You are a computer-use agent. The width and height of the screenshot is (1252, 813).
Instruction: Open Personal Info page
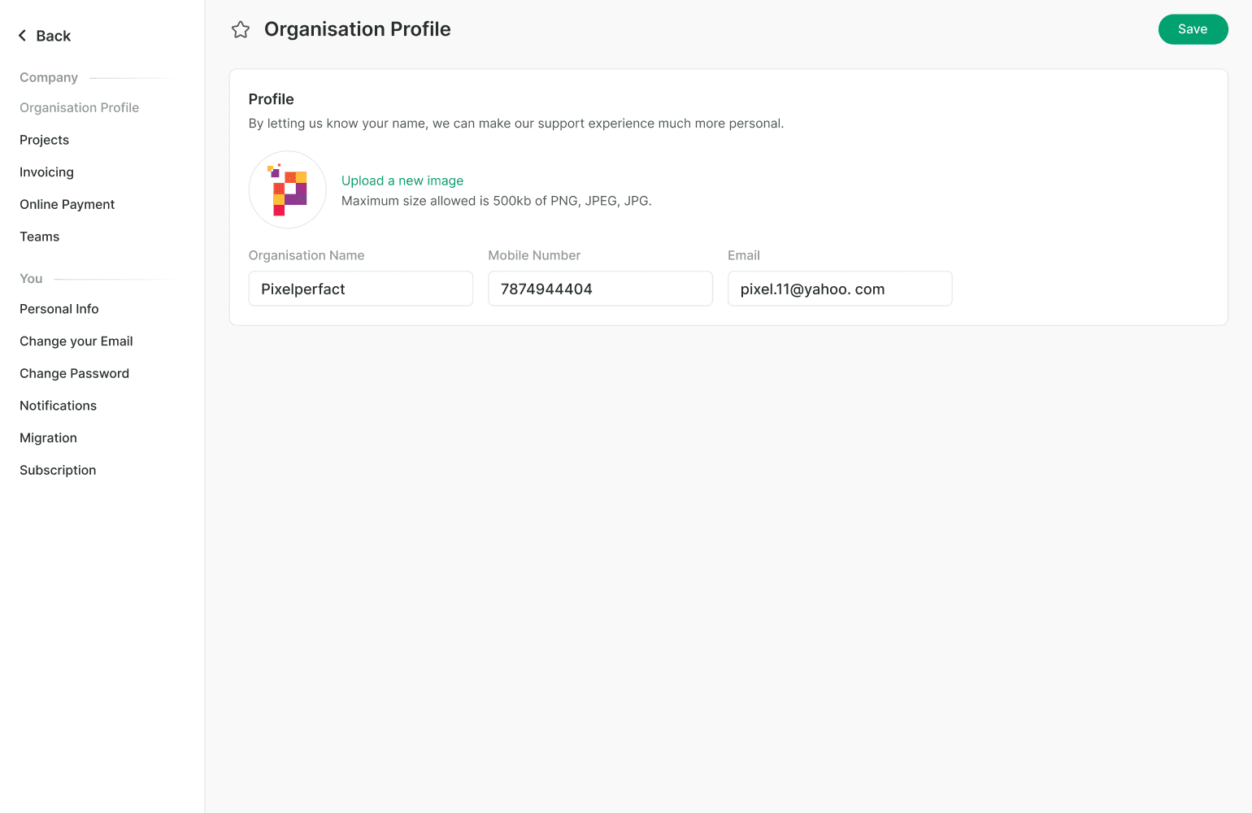pyautogui.click(x=59, y=309)
